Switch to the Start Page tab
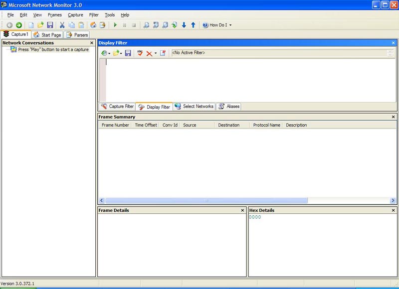This screenshot has height=289, width=399. [47, 35]
